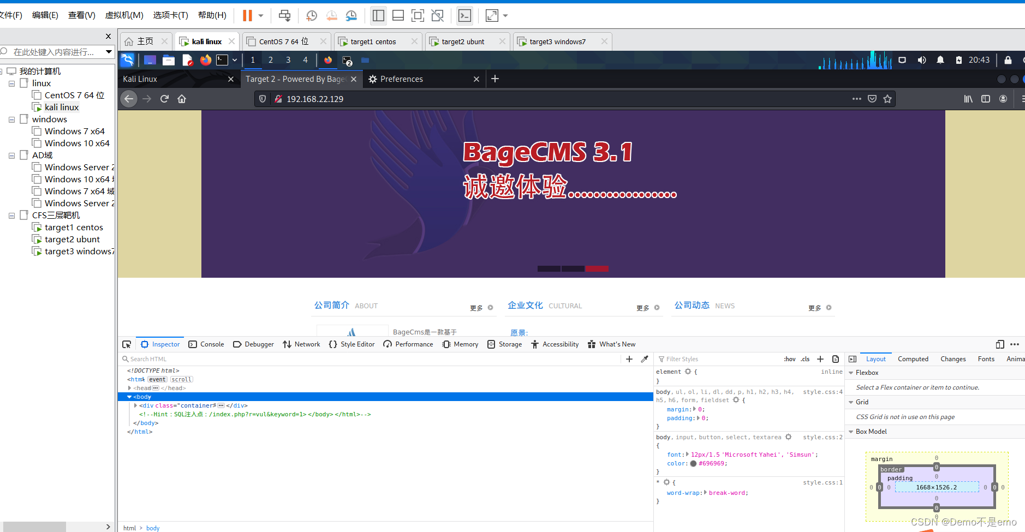Toggle :hov pseudo-class panel
This screenshot has height=532, width=1025.
[790, 359]
